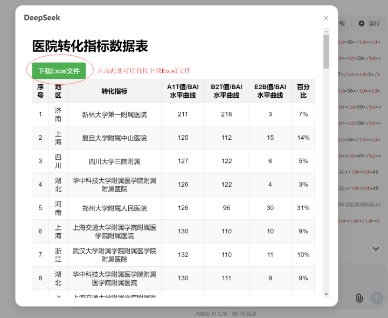
Task: Click the E2B值/BAI水平曲线 column header
Action: pos(270,91)
